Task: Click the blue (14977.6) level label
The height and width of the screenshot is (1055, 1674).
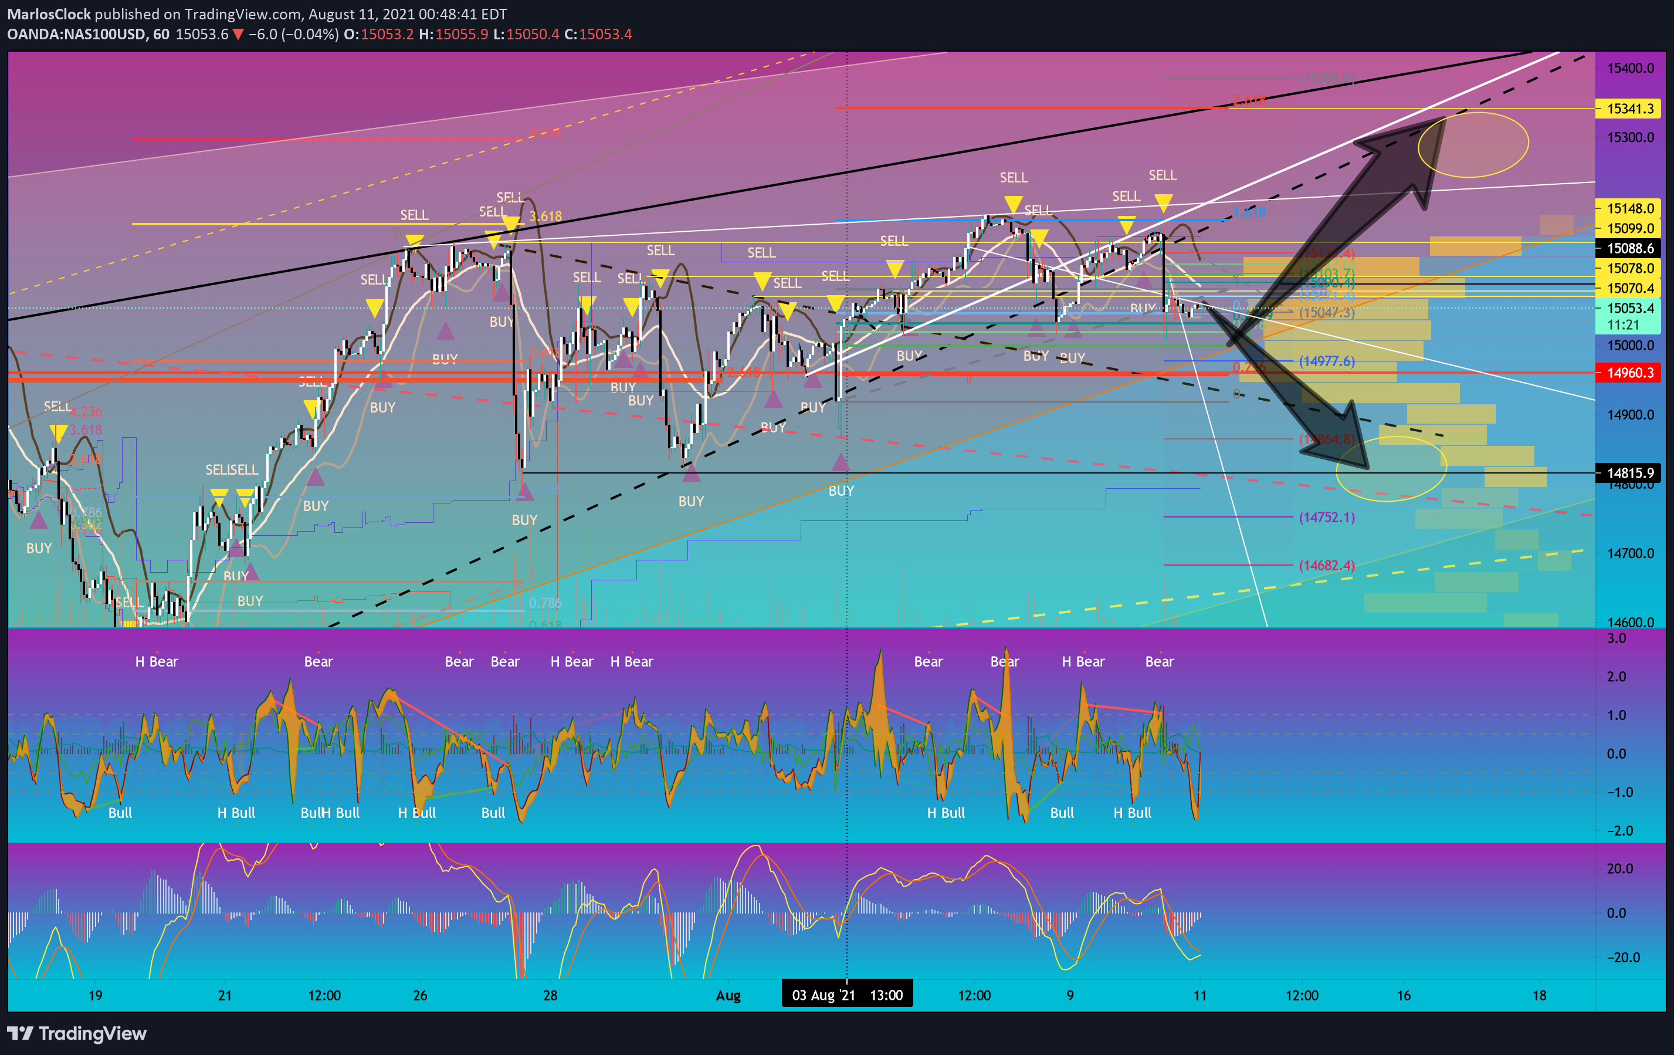Action: [1326, 361]
